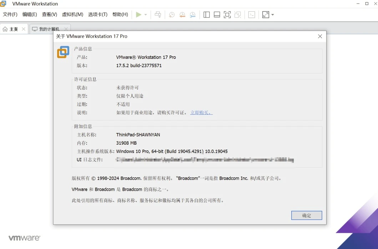Click the Unity mode icon

click(237, 15)
